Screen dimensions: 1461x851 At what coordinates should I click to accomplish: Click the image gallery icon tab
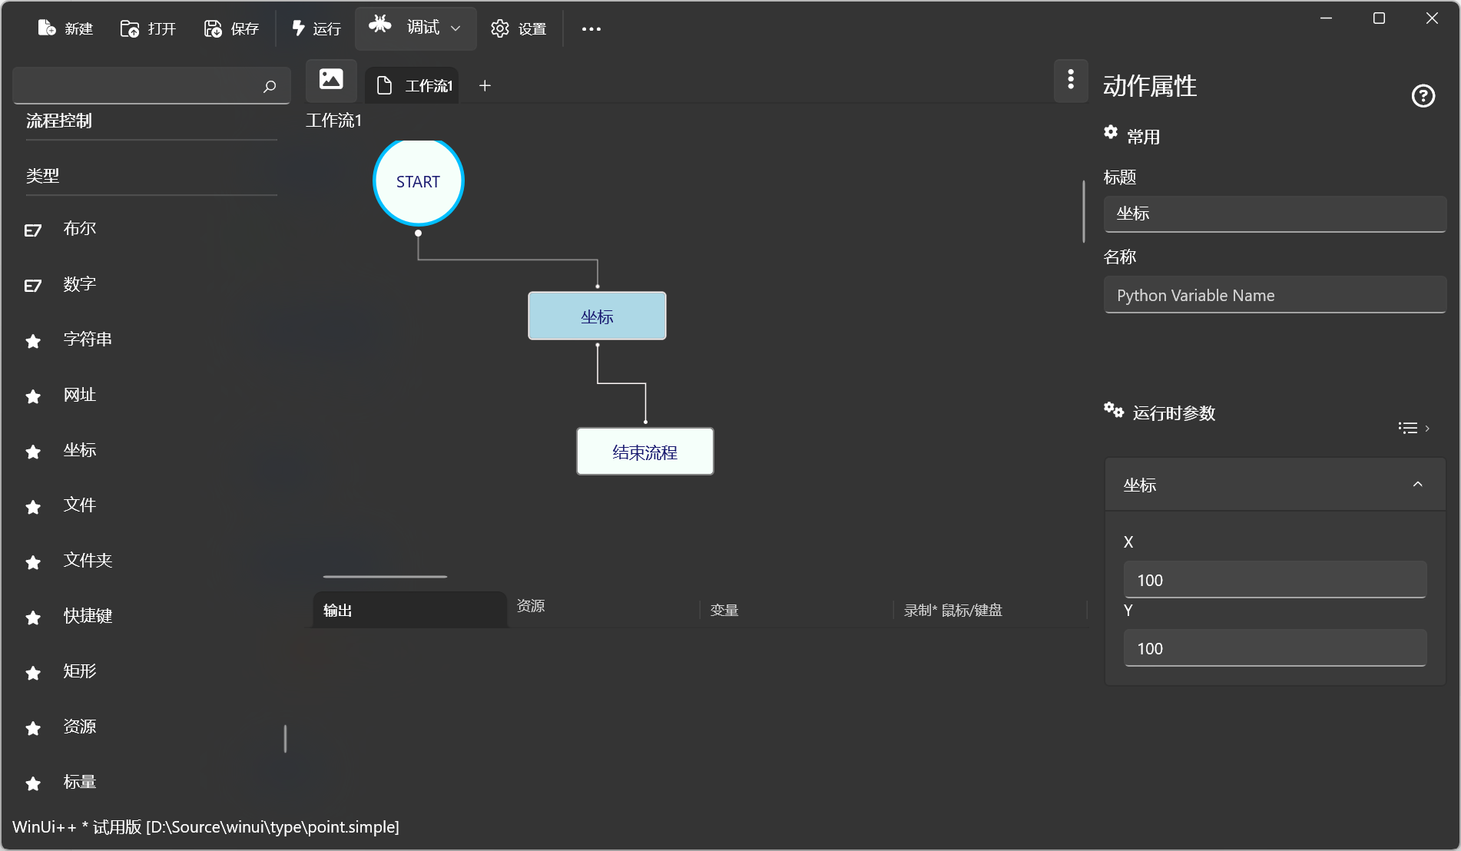tap(331, 80)
